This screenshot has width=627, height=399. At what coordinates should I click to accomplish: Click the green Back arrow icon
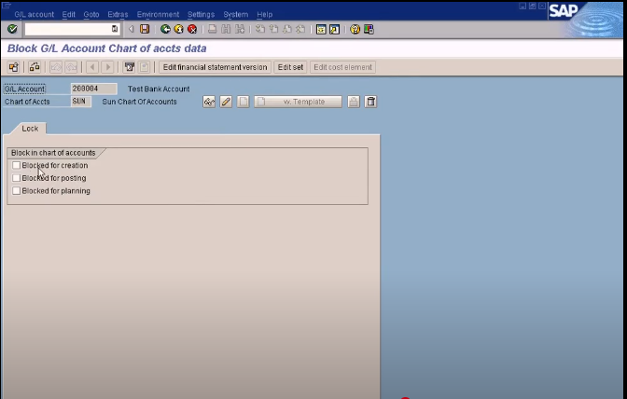(165, 29)
